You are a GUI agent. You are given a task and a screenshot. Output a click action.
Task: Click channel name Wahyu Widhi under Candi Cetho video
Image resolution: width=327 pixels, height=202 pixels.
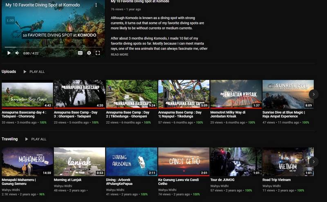point(167,190)
